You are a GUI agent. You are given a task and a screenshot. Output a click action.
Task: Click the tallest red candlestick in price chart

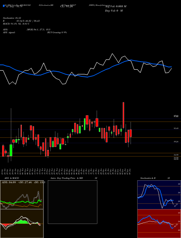click(x=123, y=115)
